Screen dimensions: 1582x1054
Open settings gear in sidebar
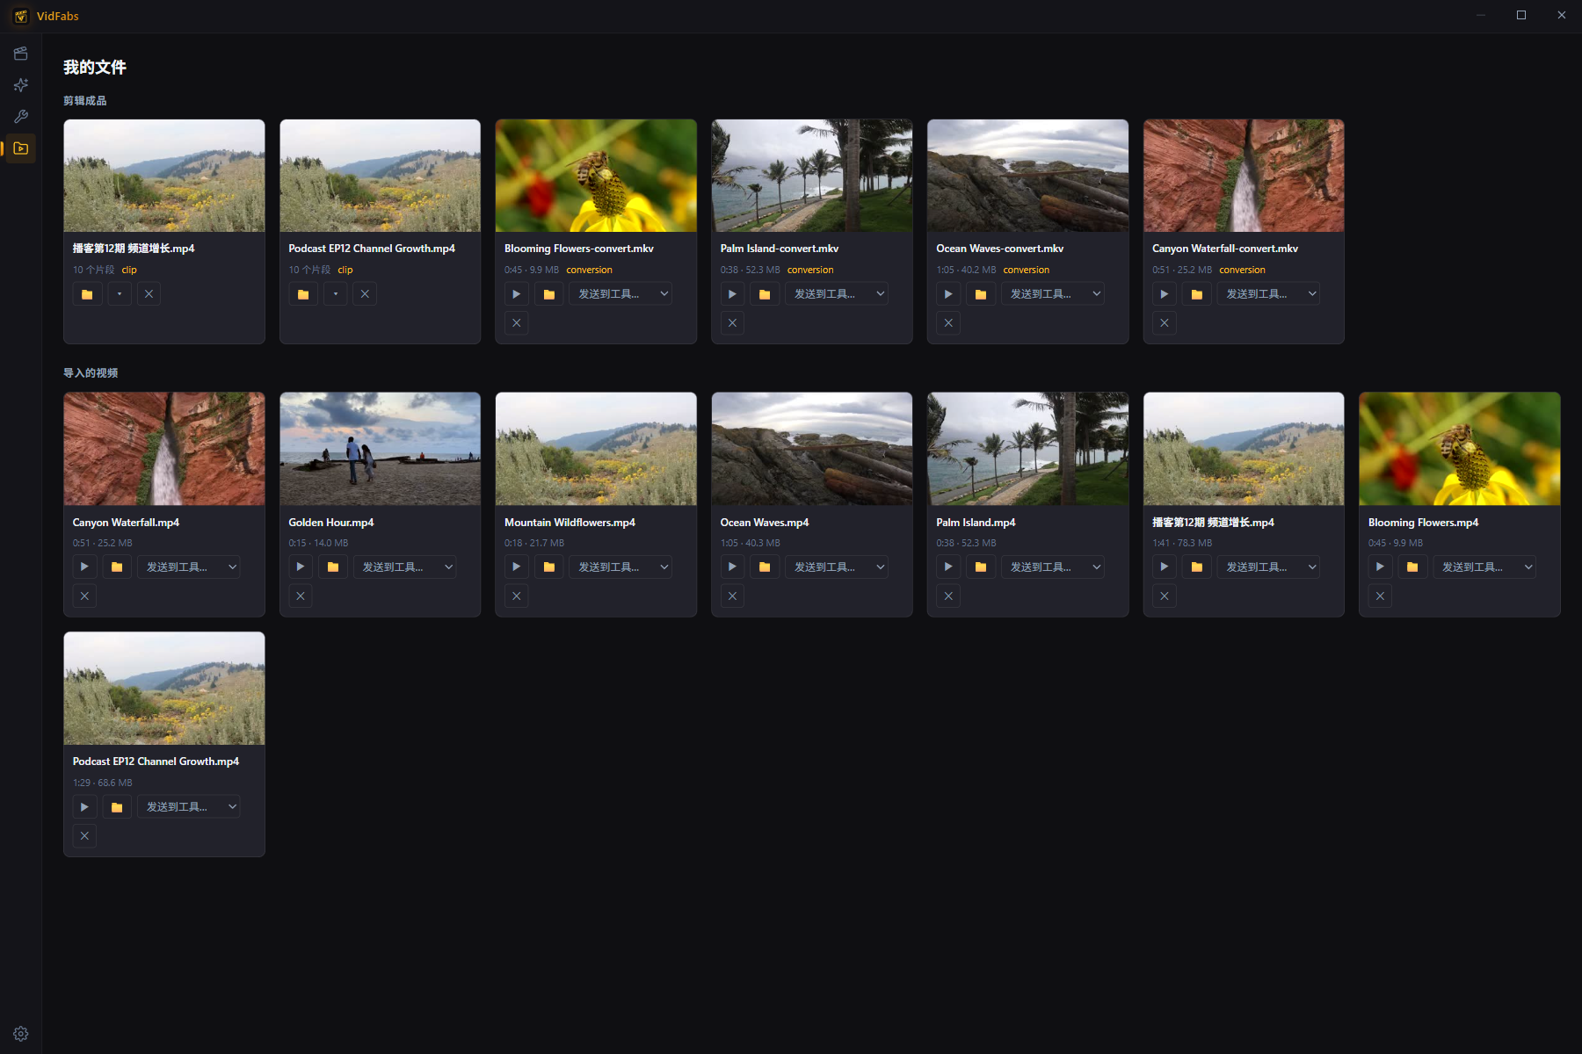click(21, 1034)
